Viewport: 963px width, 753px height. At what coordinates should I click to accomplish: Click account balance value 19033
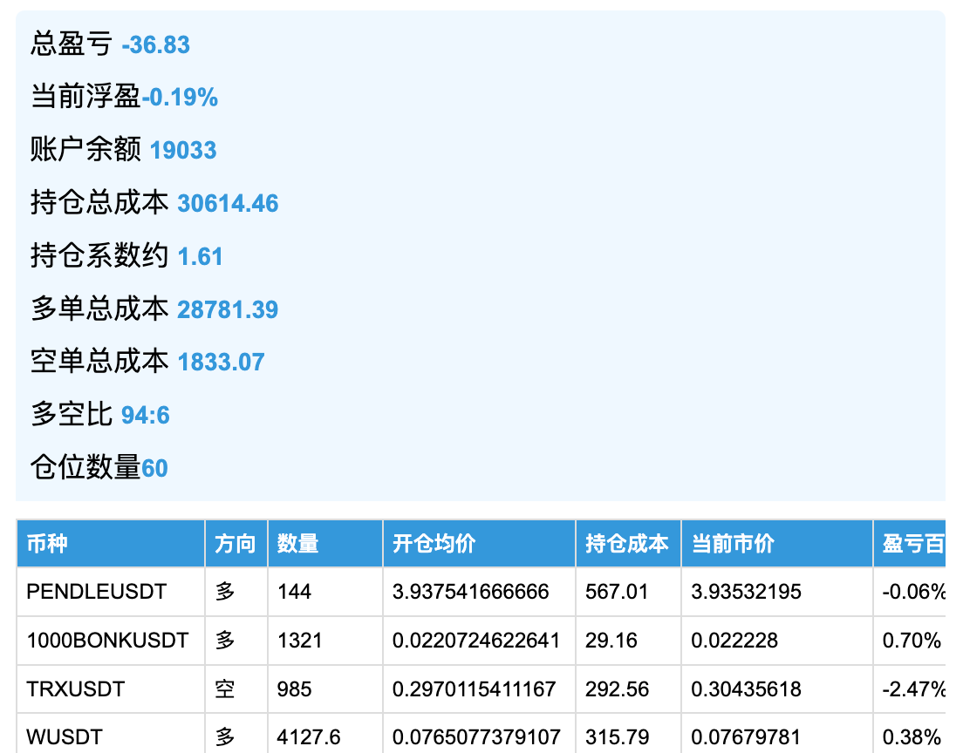click(x=183, y=151)
